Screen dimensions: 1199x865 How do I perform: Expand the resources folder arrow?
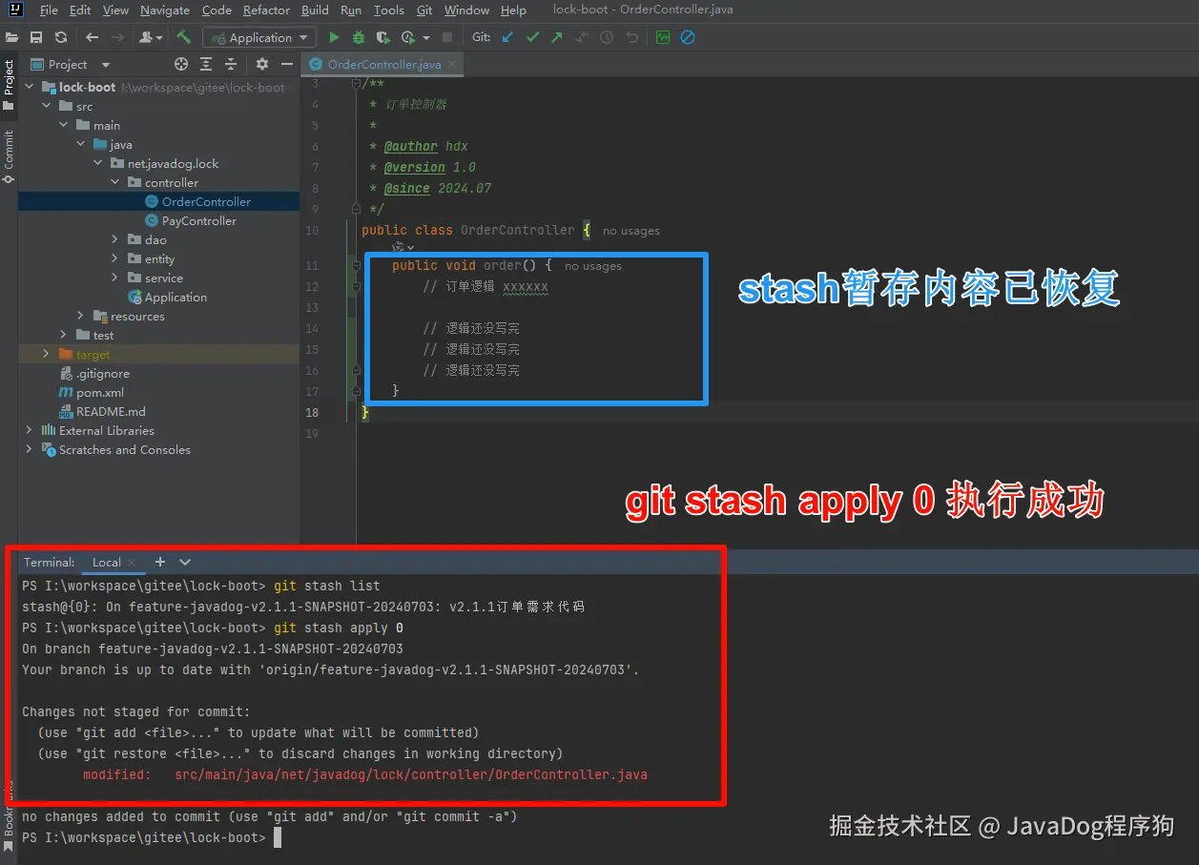coord(80,316)
